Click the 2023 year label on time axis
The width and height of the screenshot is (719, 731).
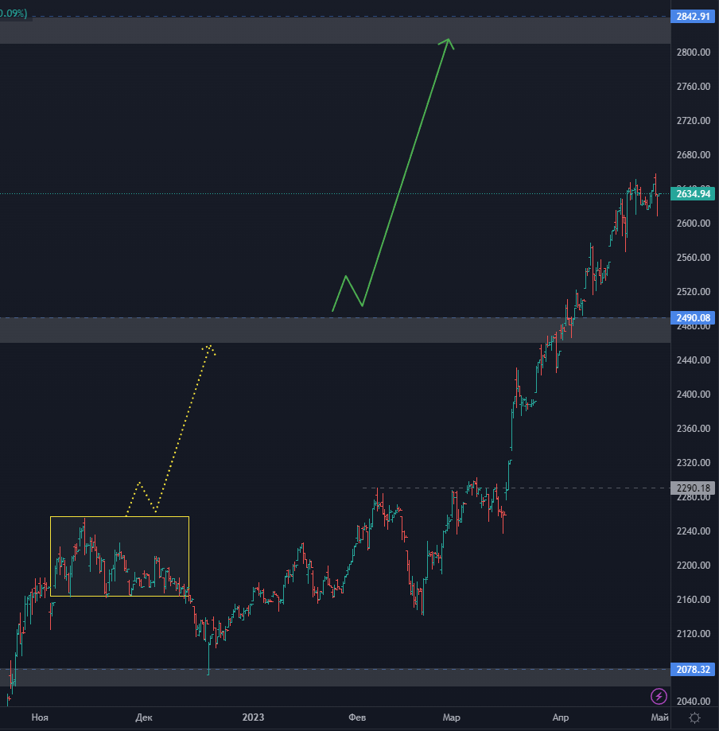click(x=253, y=717)
